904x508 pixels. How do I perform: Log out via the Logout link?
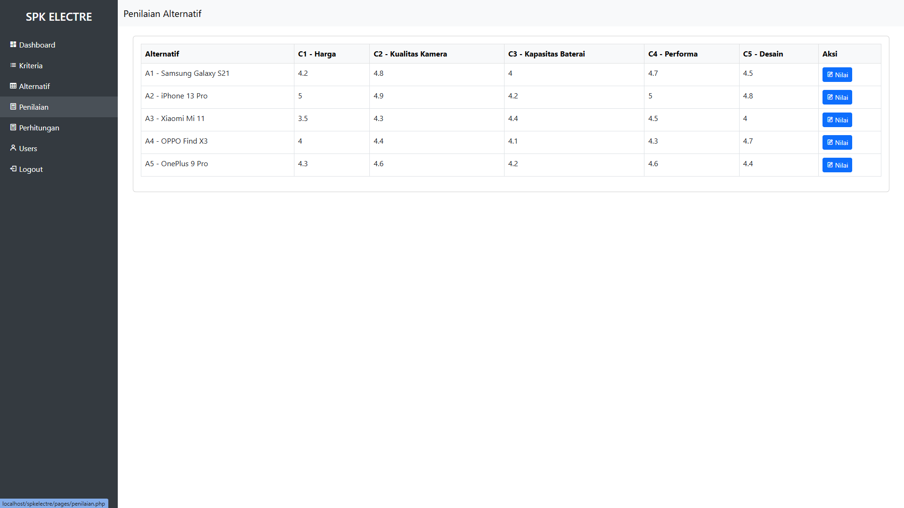[59, 169]
